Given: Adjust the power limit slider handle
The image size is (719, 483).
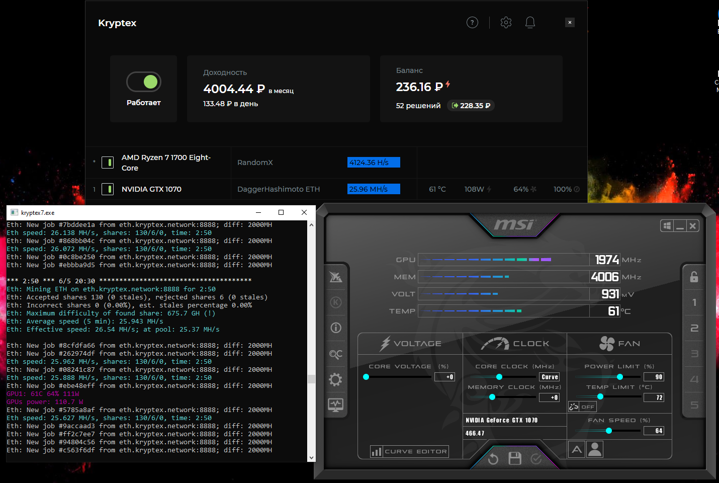Looking at the screenshot, I should coord(620,377).
